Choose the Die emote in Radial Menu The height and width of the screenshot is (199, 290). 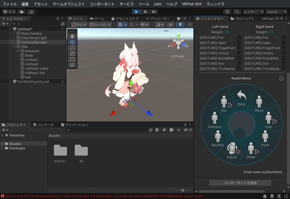click(224, 104)
